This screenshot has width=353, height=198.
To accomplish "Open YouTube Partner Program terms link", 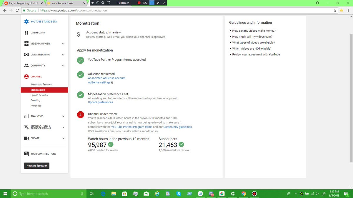I will 132,127.
